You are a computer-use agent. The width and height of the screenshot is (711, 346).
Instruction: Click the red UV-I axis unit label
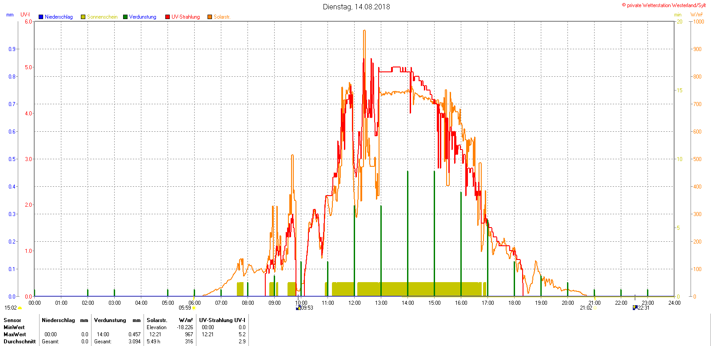click(x=25, y=15)
